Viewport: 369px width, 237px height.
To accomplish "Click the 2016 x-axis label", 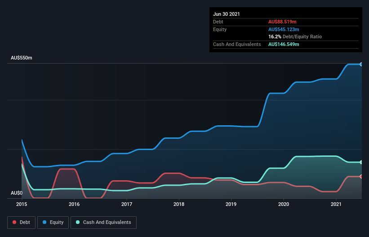I will click(74, 204).
